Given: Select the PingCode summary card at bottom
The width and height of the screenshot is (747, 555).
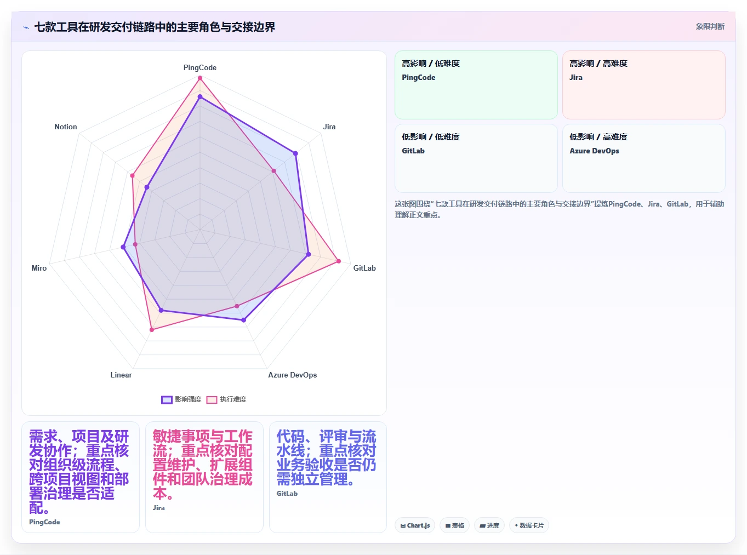Looking at the screenshot, I should coord(81,477).
